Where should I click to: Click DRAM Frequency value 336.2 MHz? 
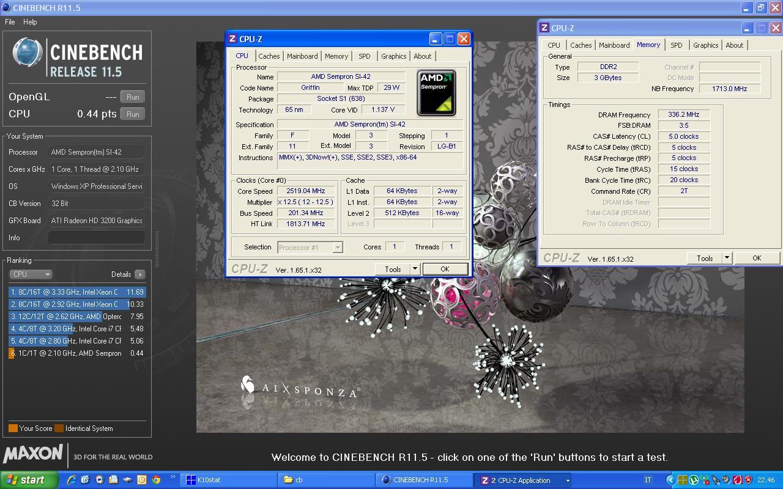tap(684, 114)
